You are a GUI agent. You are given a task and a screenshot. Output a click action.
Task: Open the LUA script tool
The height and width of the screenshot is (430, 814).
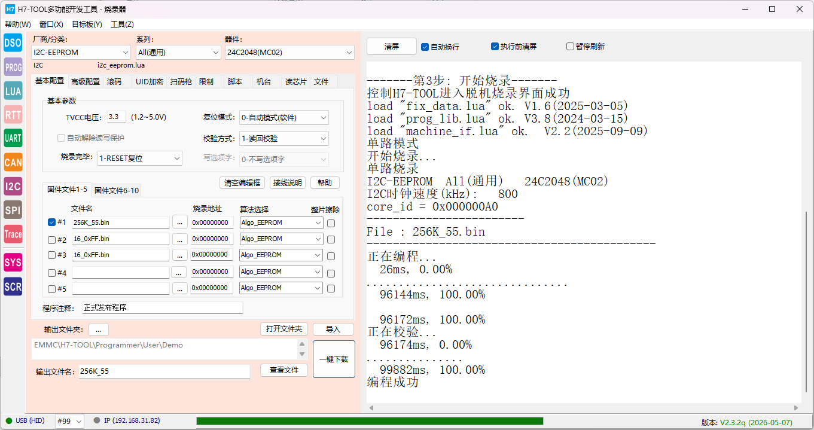tap(13, 91)
